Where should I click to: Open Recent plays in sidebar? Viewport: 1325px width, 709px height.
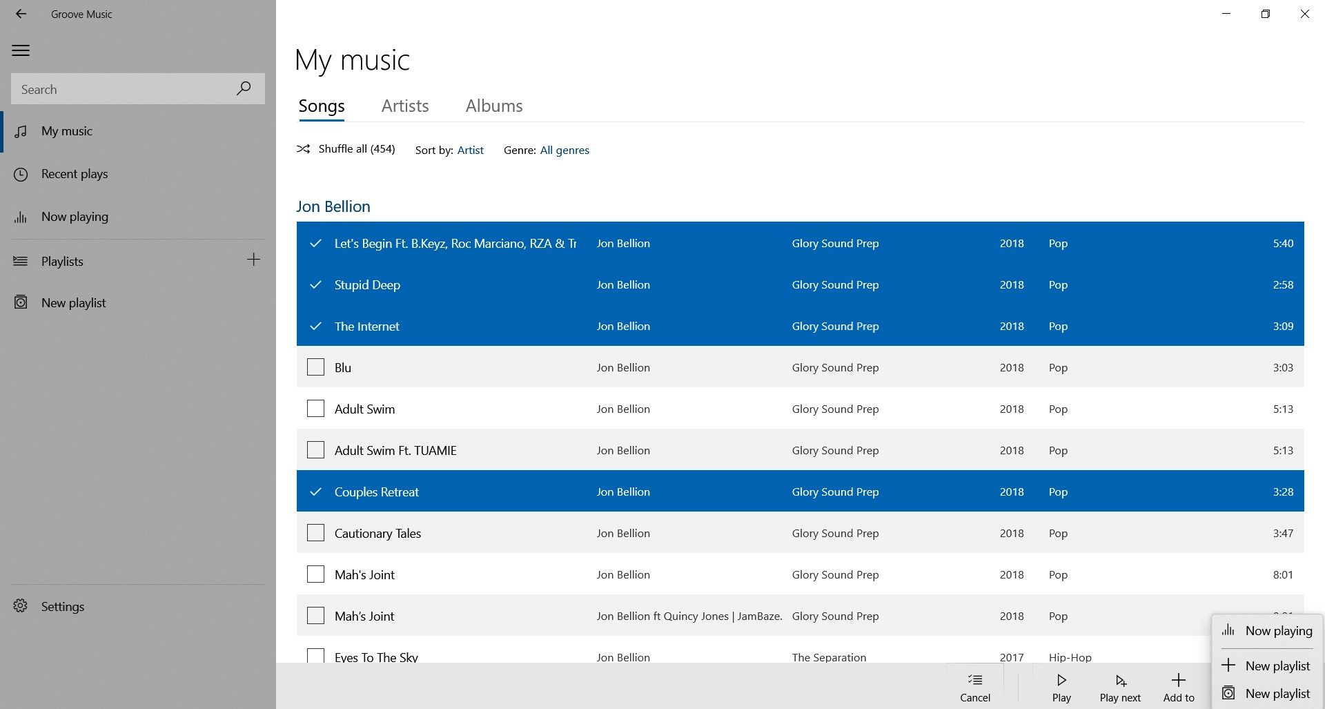[x=138, y=174]
